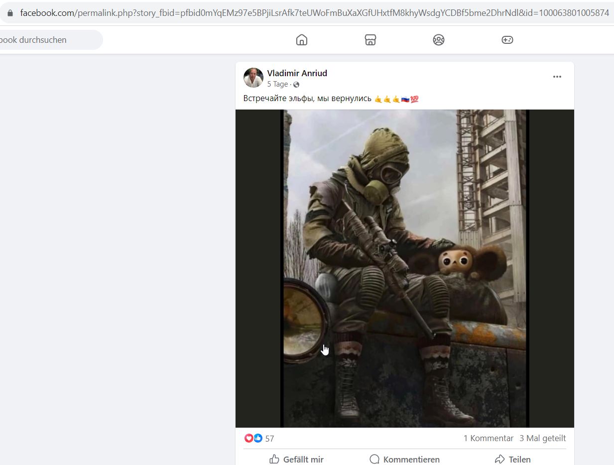Show the 57 reactions count
The width and height of the screenshot is (614, 465).
point(270,439)
